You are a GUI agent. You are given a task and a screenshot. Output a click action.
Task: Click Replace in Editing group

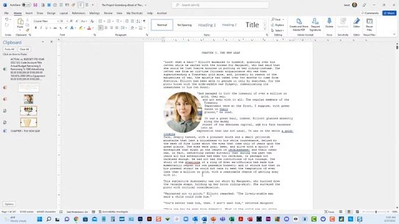(x=277, y=25)
